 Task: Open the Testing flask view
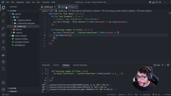(x=3, y=42)
